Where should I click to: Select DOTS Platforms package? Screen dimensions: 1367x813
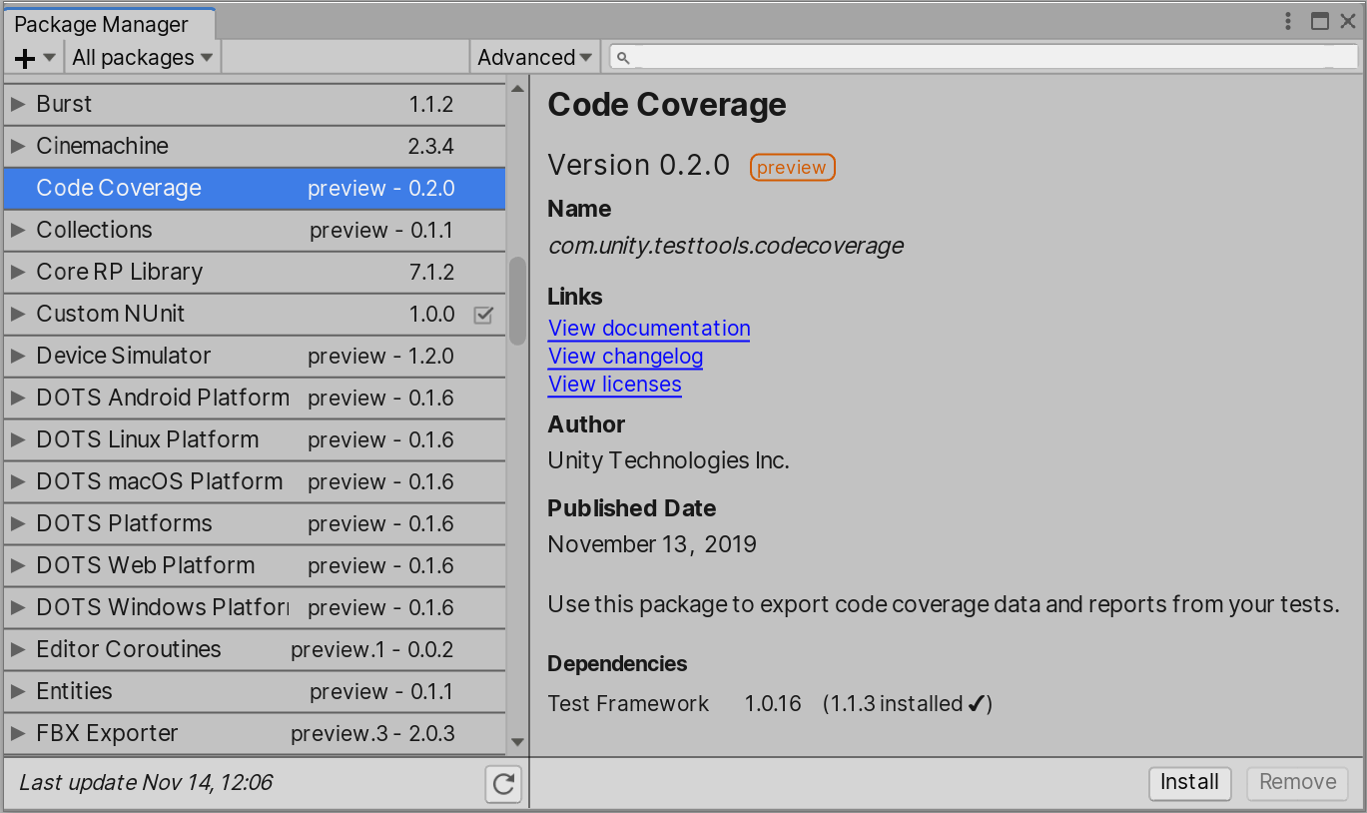coord(255,523)
